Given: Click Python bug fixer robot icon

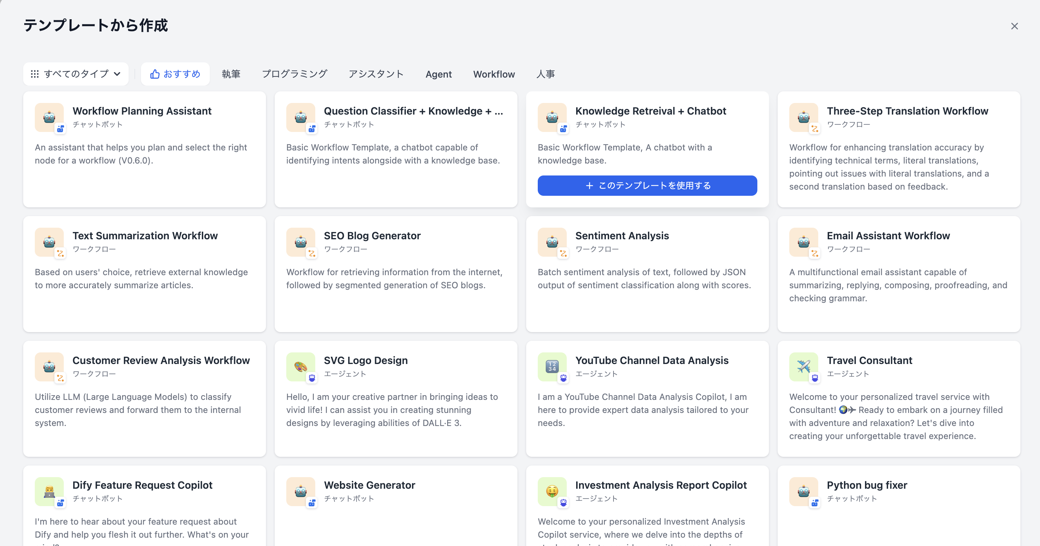Looking at the screenshot, I should pyautogui.click(x=803, y=491).
